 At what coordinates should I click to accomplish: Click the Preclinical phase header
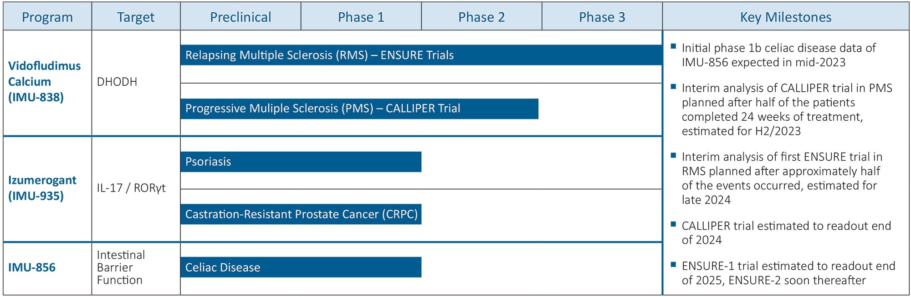pyautogui.click(x=241, y=17)
